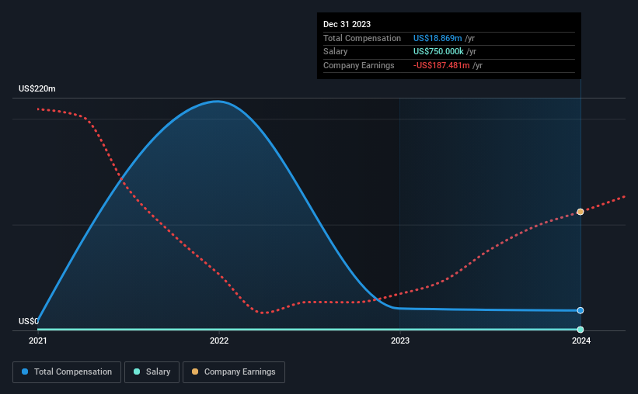Viewport: 638px width, 394px height.
Task: Click the Total Compensation tooltip row label
Action: pos(361,38)
